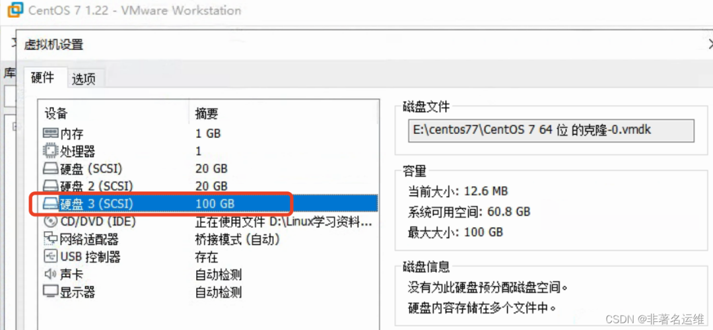Click the CD/DVD (IDE) disc icon
The height and width of the screenshot is (330, 713).
pos(50,221)
